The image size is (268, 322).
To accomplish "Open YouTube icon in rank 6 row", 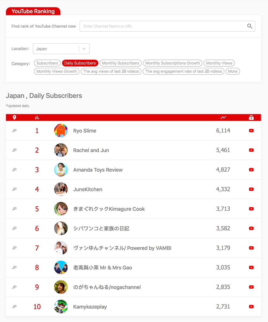I will point(251,228).
